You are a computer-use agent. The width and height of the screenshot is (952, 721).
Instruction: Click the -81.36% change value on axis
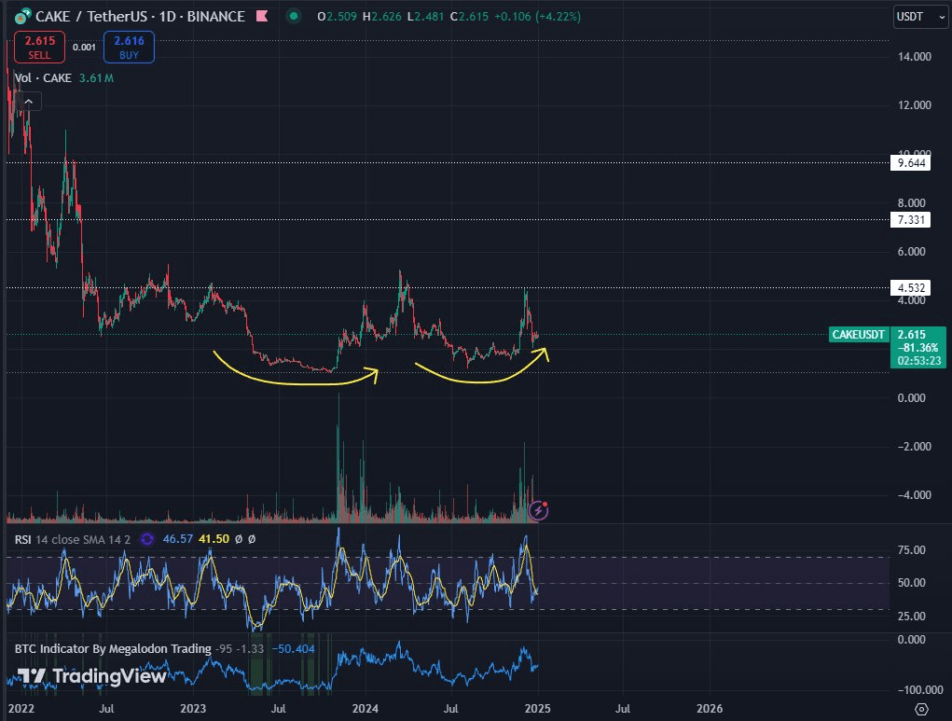coord(918,347)
